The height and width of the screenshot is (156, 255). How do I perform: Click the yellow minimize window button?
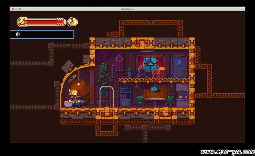coord(16,9)
